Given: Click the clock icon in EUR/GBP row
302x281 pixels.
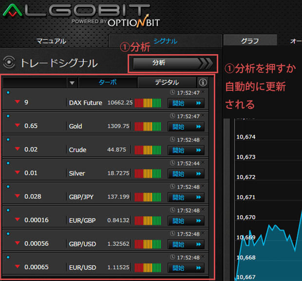Looking at the screenshot, I should pyautogui.click(x=172, y=210).
